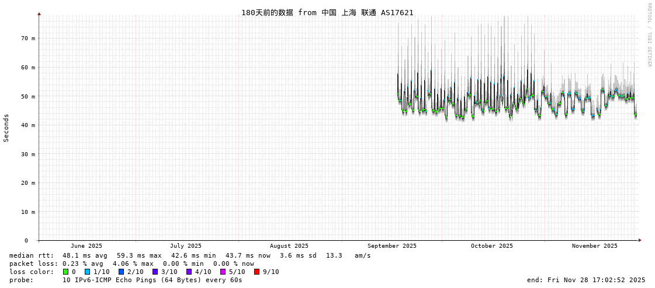
Task: Click the vertical Seconds axis label
Action: pyautogui.click(x=6, y=128)
